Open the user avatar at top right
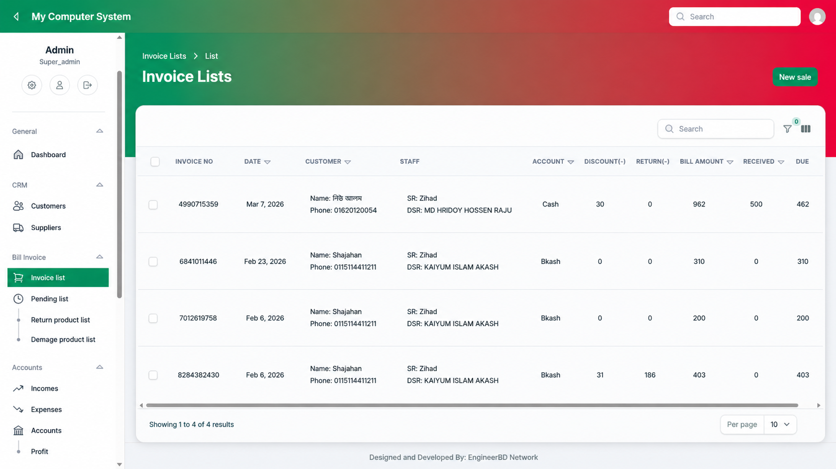This screenshot has width=836, height=469. pos(817,16)
